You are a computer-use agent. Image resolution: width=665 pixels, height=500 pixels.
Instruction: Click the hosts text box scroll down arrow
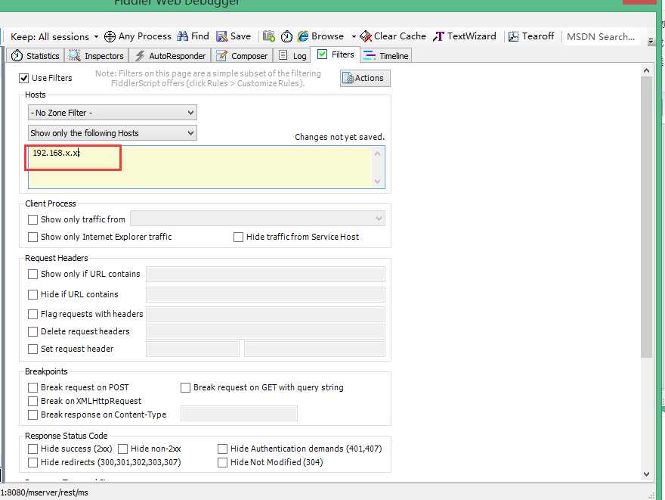[377, 182]
